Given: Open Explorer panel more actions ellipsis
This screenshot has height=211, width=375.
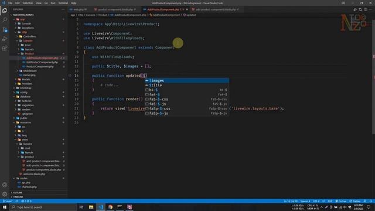Looking at the screenshot, I should (63, 9).
